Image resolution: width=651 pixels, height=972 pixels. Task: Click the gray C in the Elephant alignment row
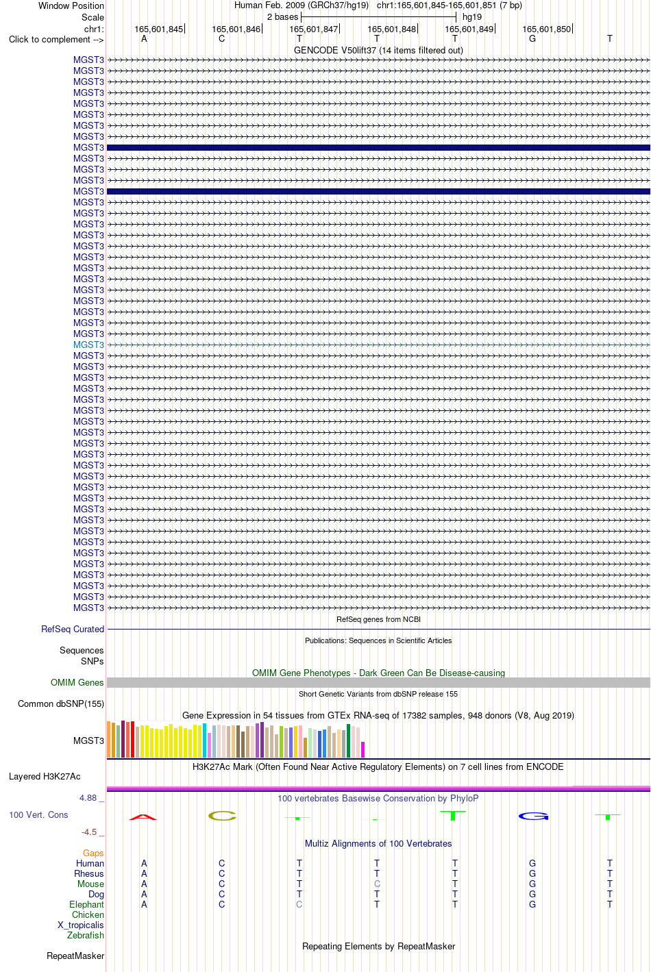tap(299, 904)
